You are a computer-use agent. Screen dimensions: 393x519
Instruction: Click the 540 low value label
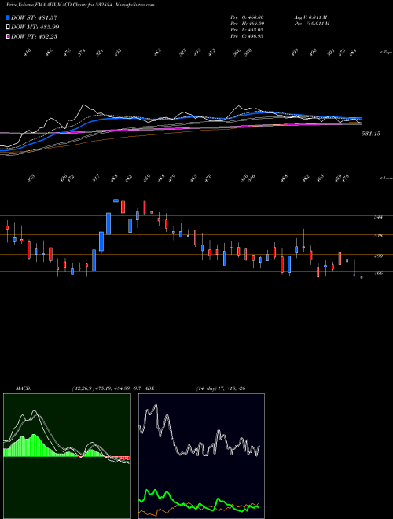[244, 179]
